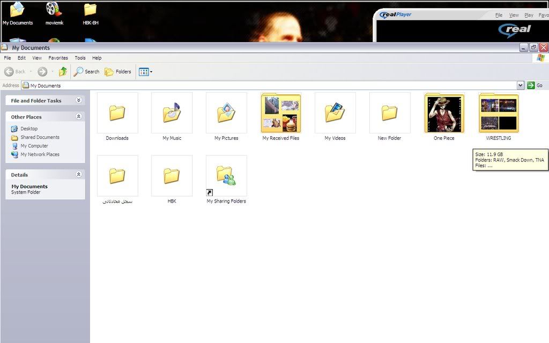Open the Views dropdown button
The image size is (549, 343).
[145, 72]
